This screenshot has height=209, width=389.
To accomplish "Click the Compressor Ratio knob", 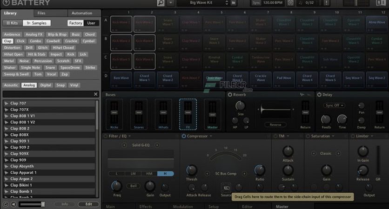I will [260, 170].
